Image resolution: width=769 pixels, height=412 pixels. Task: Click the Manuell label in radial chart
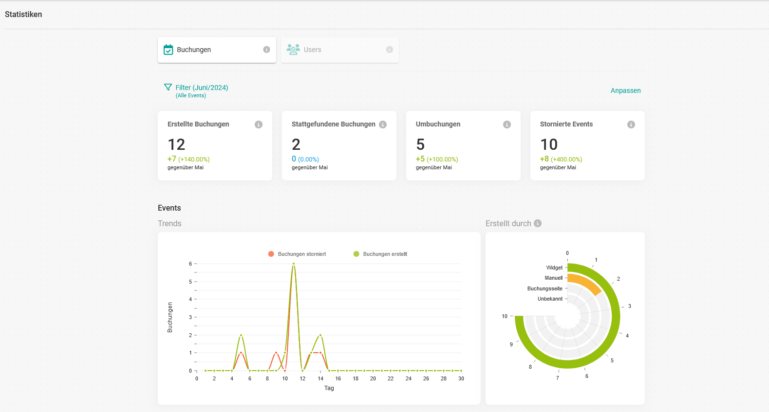point(554,278)
